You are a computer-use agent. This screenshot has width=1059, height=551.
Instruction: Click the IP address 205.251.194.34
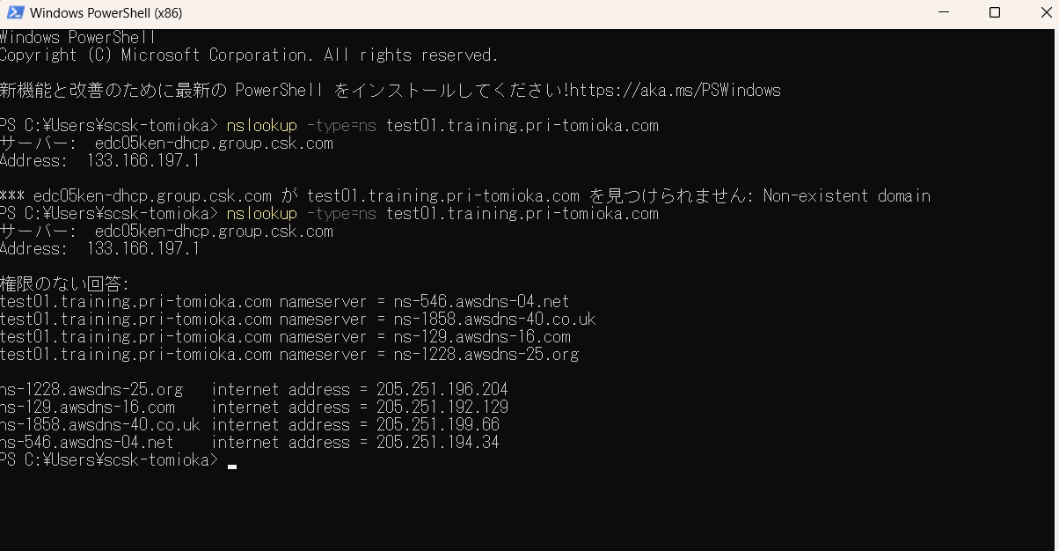click(437, 443)
